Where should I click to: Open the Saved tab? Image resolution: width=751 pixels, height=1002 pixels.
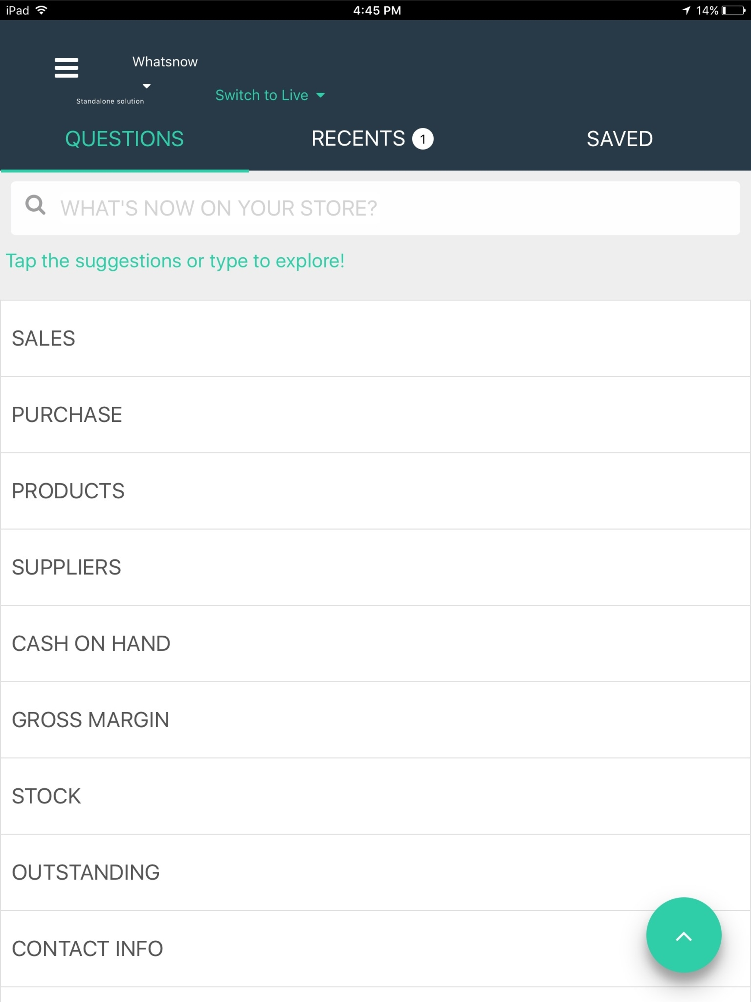619,139
